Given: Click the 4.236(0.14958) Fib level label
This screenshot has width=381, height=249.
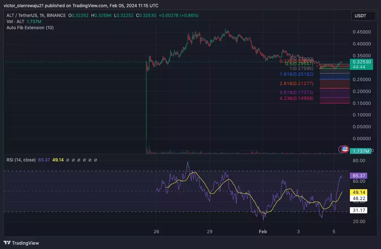Looking at the screenshot, I should click(296, 98).
